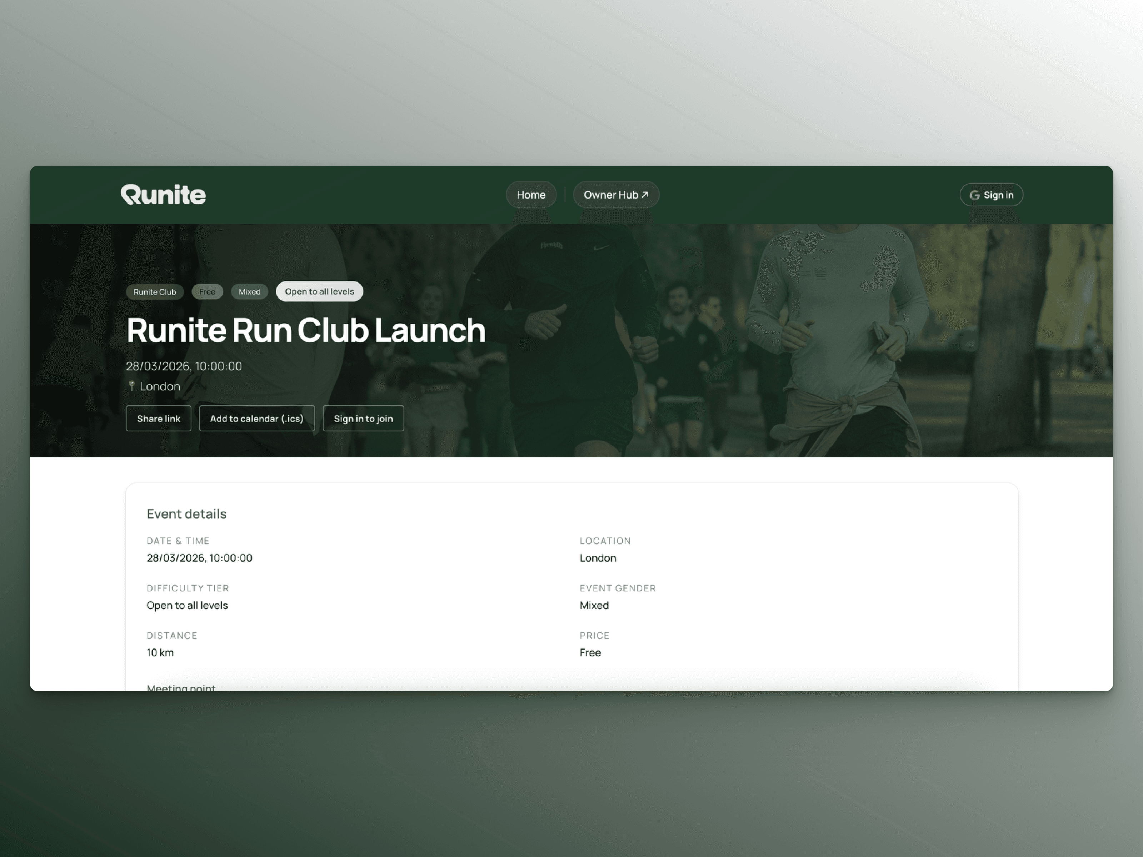Click the hero date 28/03/2026, 10:00:00
Screen dimensions: 1143x857
[184, 366]
